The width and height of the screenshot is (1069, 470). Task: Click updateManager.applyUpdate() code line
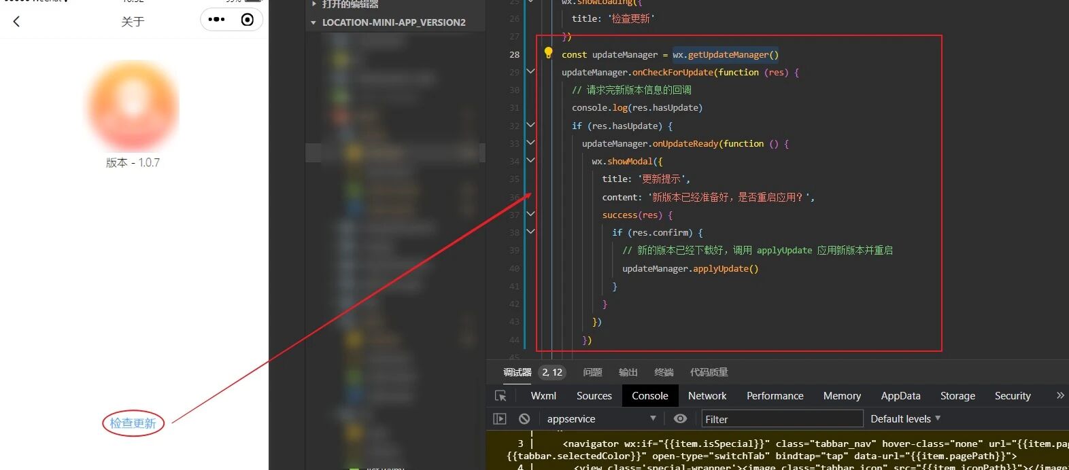click(690, 268)
